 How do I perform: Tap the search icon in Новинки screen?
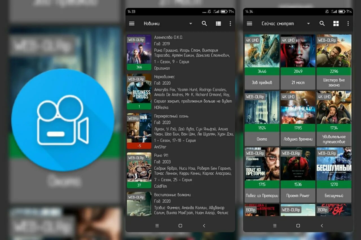coord(204,24)
